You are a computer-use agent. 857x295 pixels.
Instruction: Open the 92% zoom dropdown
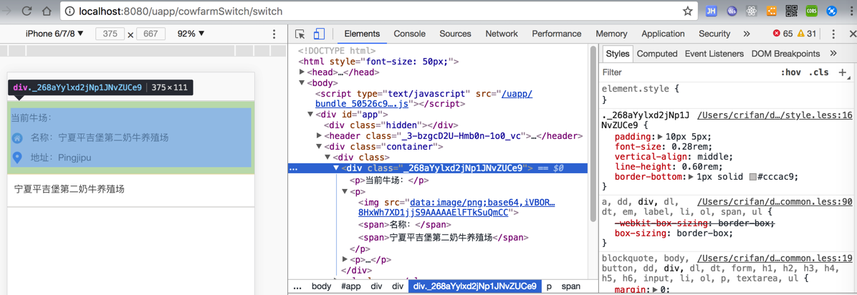point(191,34)
